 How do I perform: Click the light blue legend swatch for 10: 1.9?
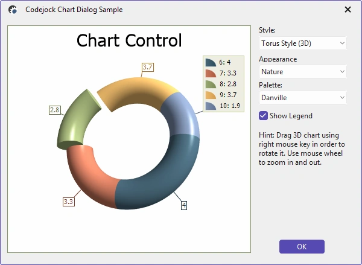click(211, 106)
